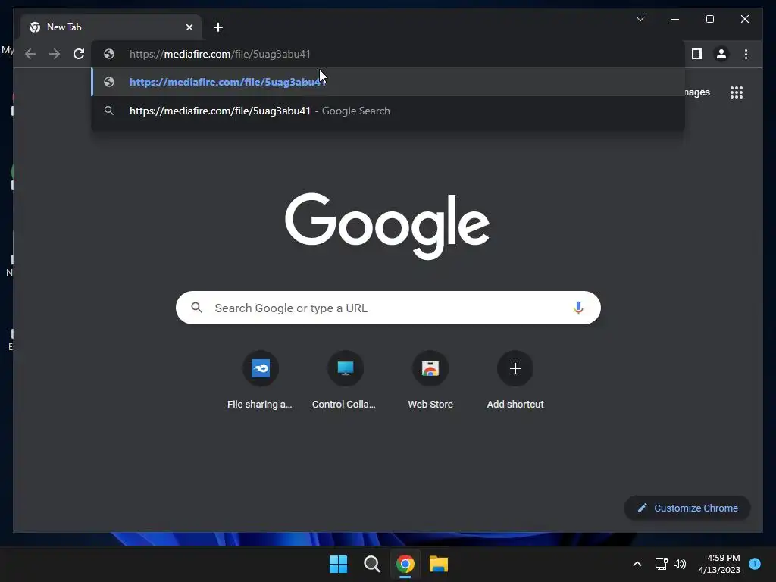Click the magnifier icon in Google search box

(x=196, y=308)
